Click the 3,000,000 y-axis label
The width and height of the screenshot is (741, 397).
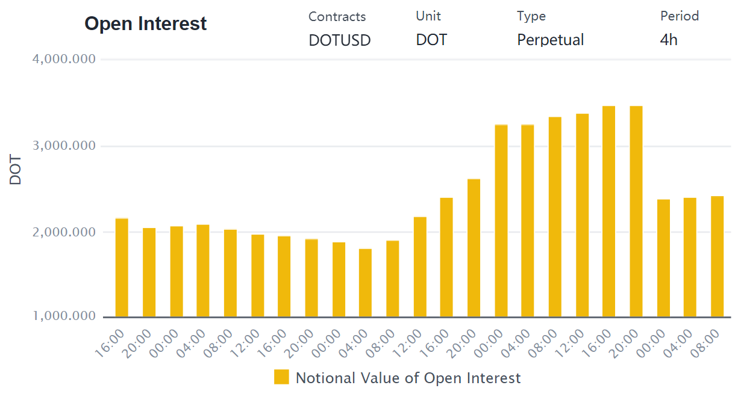[x=63, y=146]
